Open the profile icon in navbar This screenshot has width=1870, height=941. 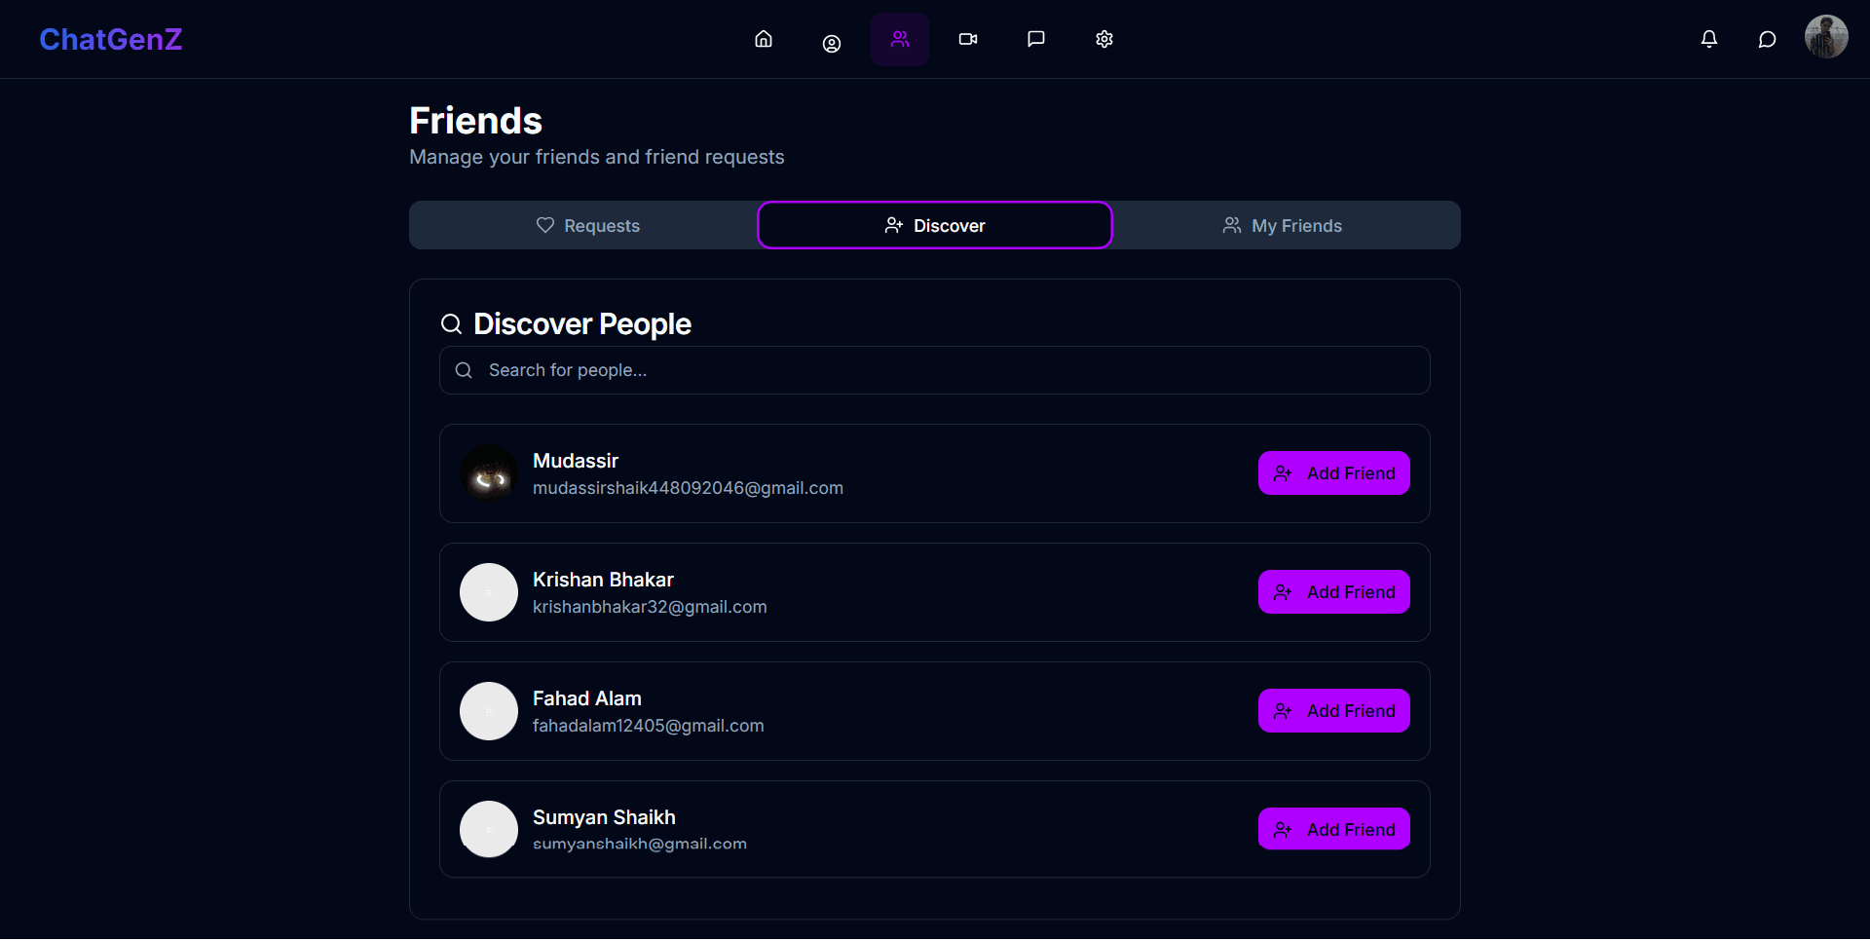(832, 43)
